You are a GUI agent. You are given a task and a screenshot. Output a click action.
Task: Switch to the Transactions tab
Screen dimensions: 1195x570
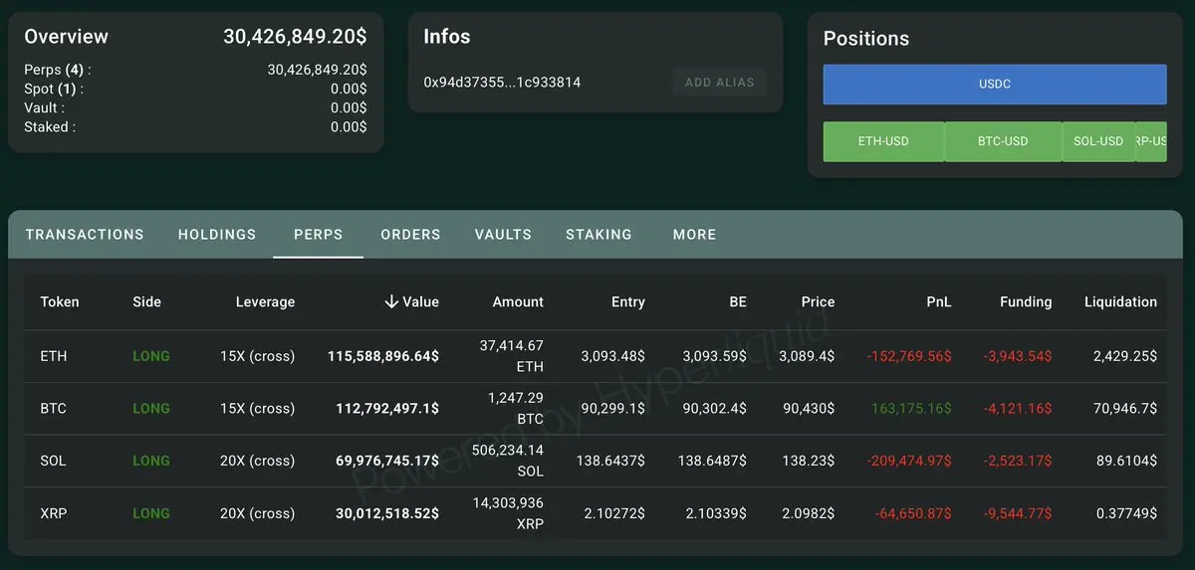(85, 235)
